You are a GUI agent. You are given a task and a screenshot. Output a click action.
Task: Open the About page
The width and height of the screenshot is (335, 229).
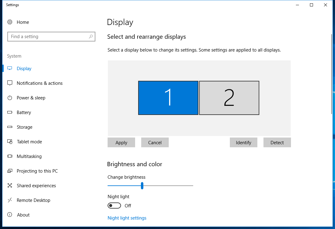click(23, 215)
